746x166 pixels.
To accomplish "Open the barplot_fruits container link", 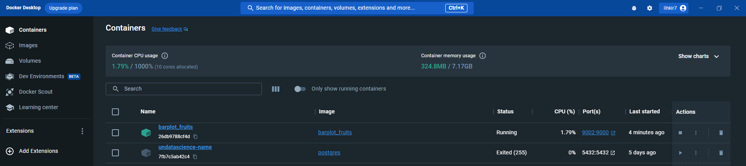I will pos(176,127).
